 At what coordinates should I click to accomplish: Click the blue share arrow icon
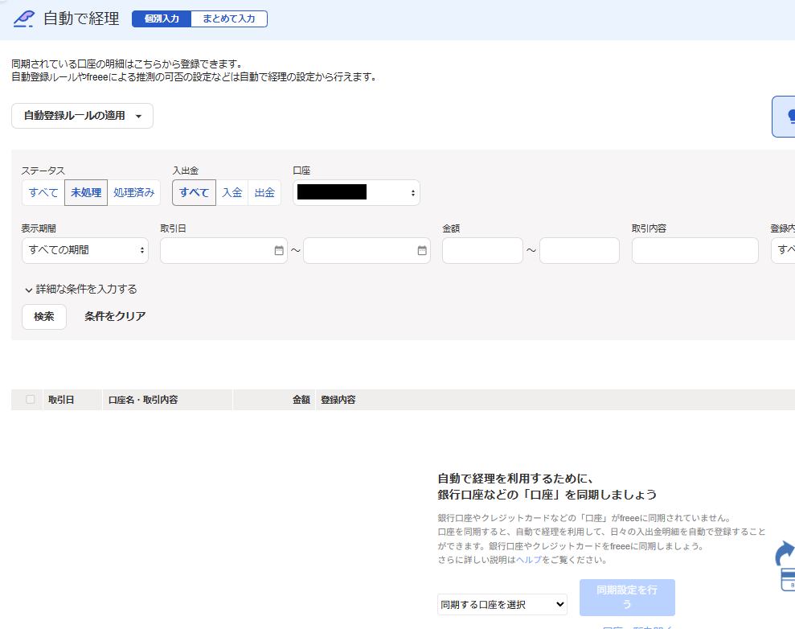pyautogui.click(x=784, y=554)
